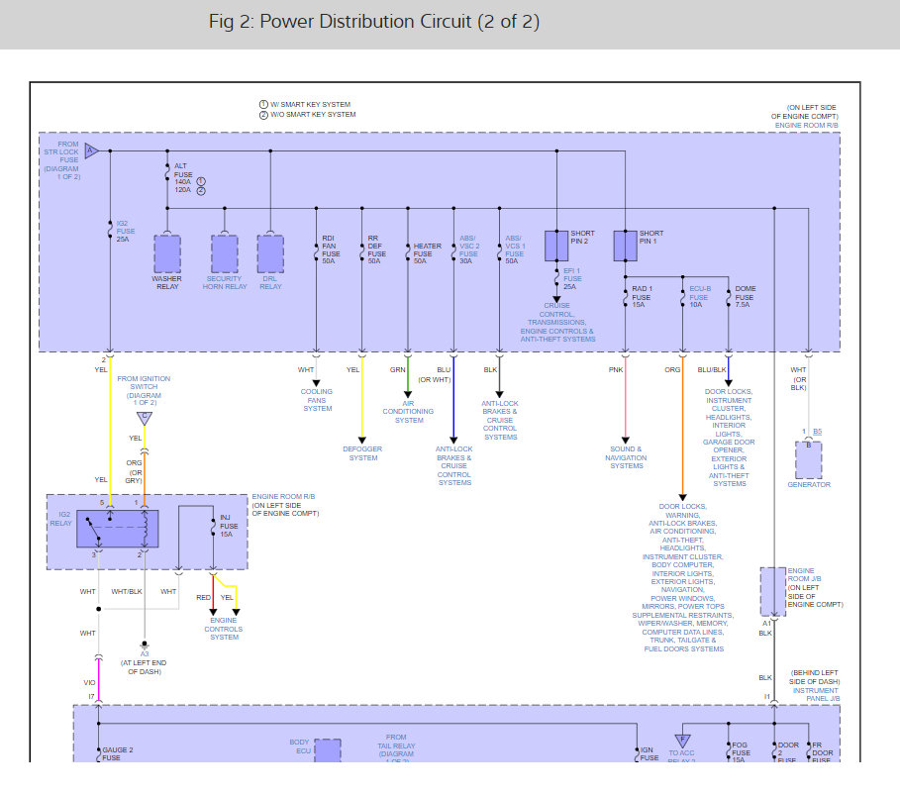Click the Short Pin 1 block
This screenshot has height=794, width=900.
(x=625, y=245)
